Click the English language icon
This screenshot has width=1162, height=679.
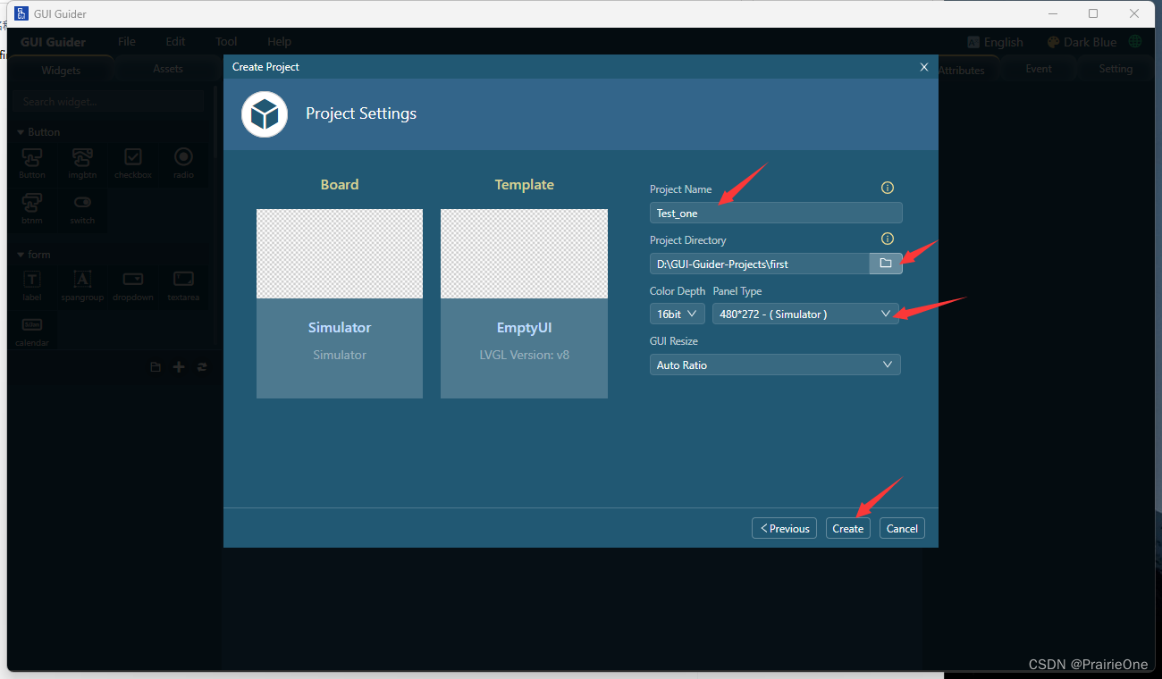973,42
